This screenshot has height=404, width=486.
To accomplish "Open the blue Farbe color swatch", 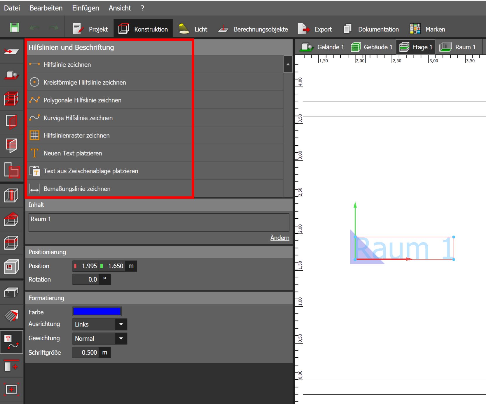I will [97, 311].
